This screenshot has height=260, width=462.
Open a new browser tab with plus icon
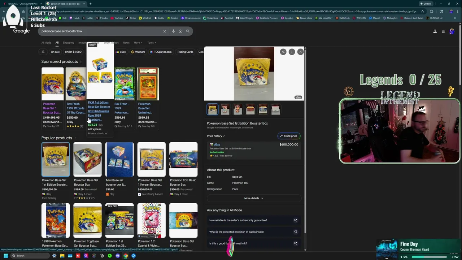90,4
